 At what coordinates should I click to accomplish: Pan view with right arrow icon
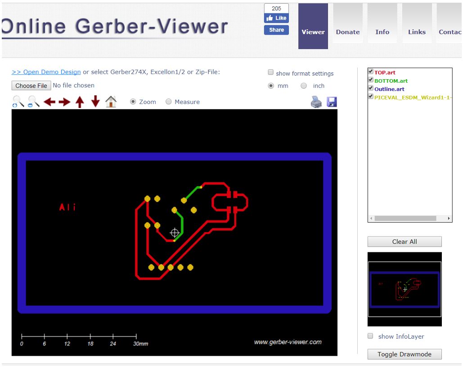tap(64, 102)
